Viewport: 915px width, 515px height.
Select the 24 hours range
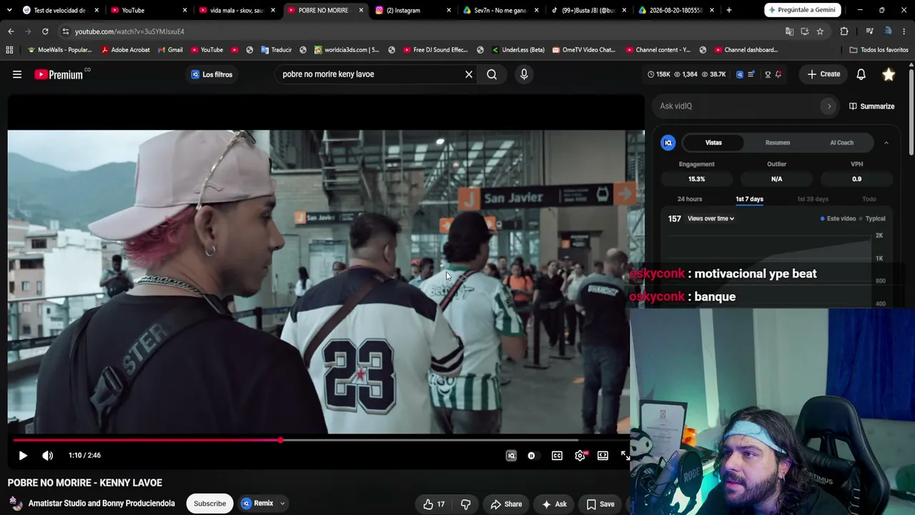tap(690, 199)
